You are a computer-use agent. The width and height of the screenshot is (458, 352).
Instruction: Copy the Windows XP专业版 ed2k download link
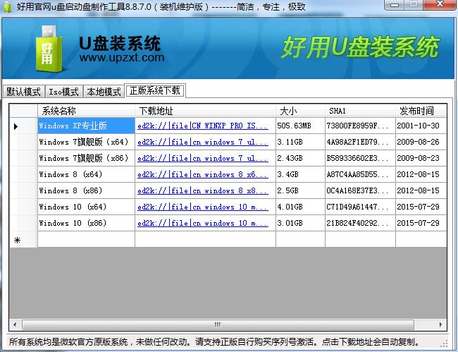click(203, 126)
